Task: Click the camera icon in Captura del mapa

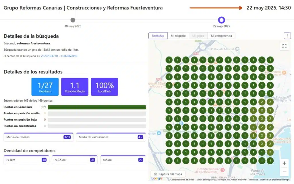Action: click(x=156, y=174)
